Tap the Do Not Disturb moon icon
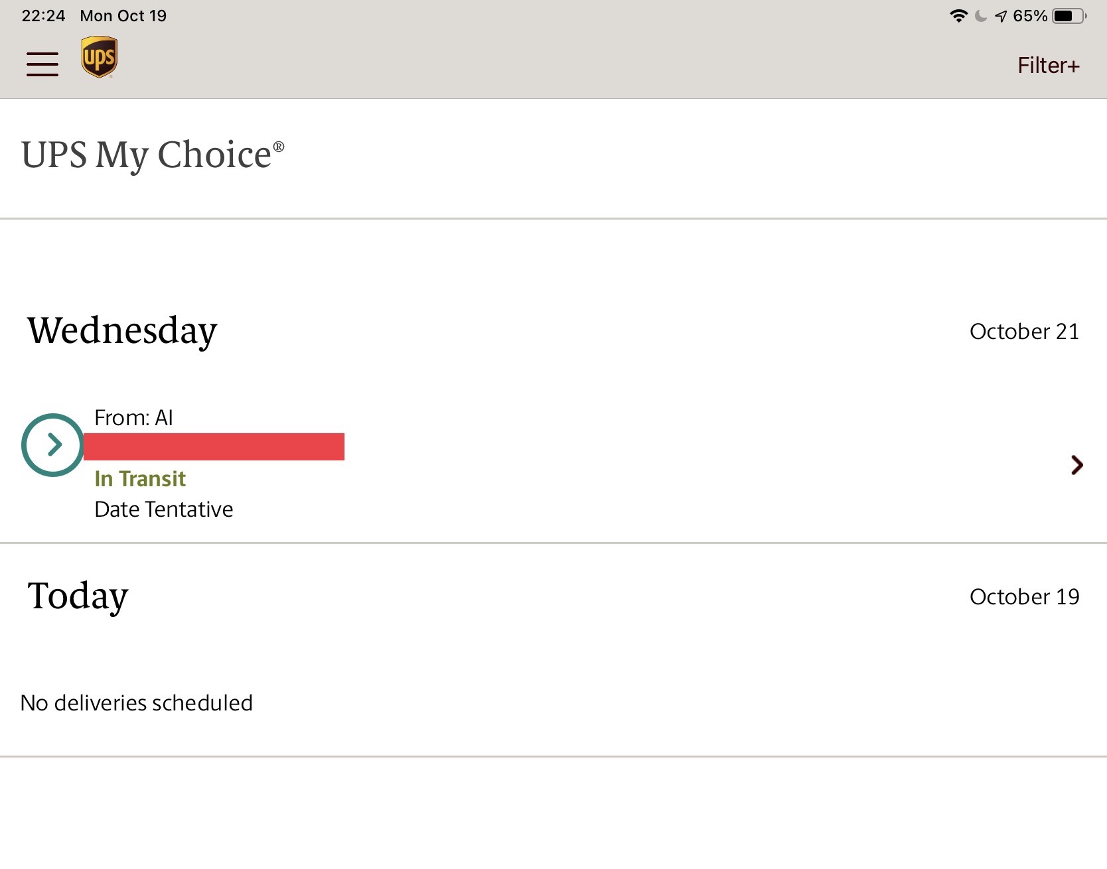Screen dimensions: 1107x869 [x=981, y=16]
